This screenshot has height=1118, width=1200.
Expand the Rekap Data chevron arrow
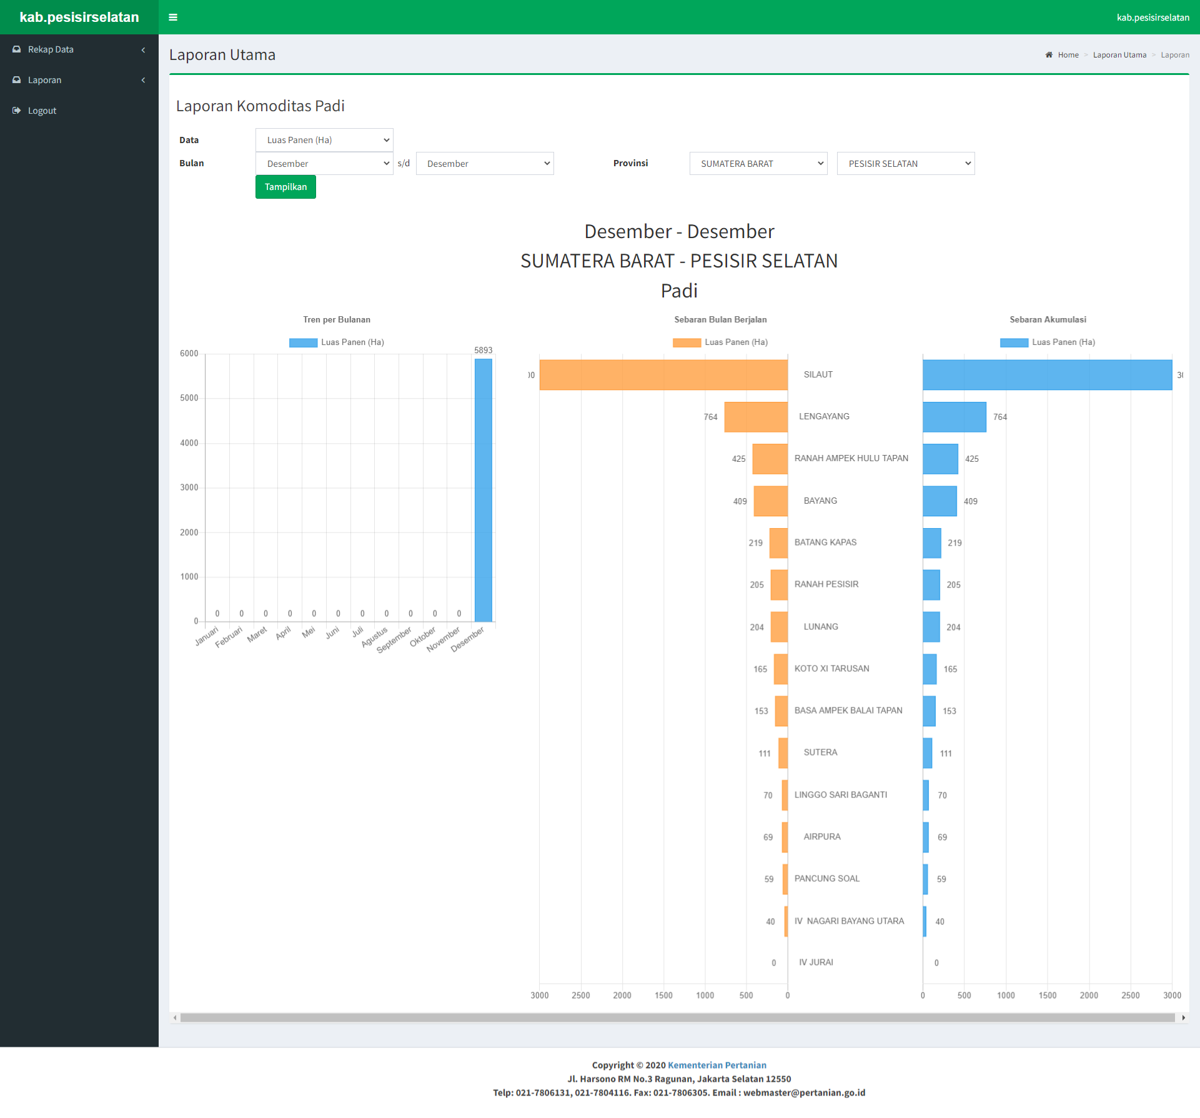(143, 50)
